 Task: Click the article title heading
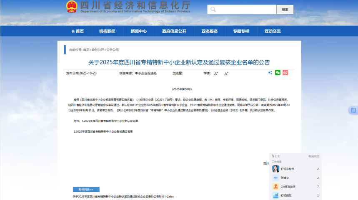click(179, 62)
